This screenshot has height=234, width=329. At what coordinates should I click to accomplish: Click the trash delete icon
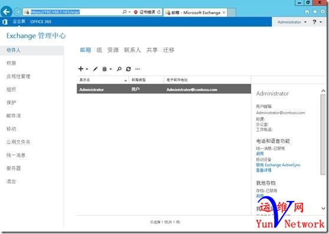(x=104, y=69)
